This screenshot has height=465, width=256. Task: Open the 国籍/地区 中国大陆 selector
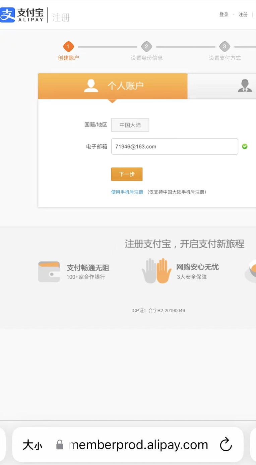pyautogui.click(x=130, y=125)
